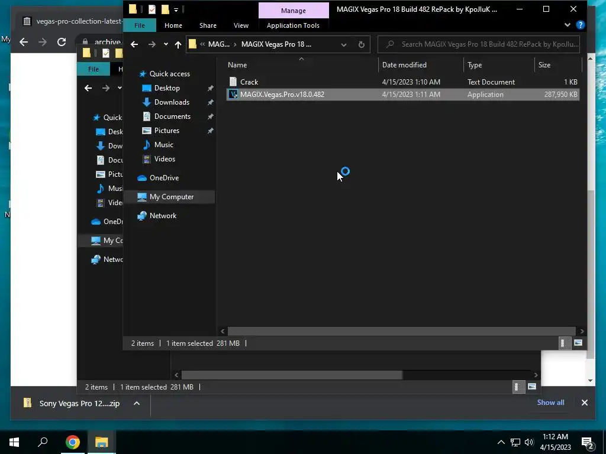
Task: Switch to Chrome from taskbar
Action: [x=72, y=442]
